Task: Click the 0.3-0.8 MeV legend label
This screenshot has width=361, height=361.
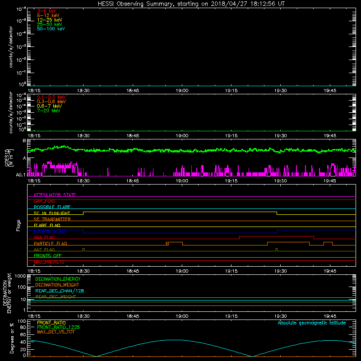Action: tap(51, 102)
